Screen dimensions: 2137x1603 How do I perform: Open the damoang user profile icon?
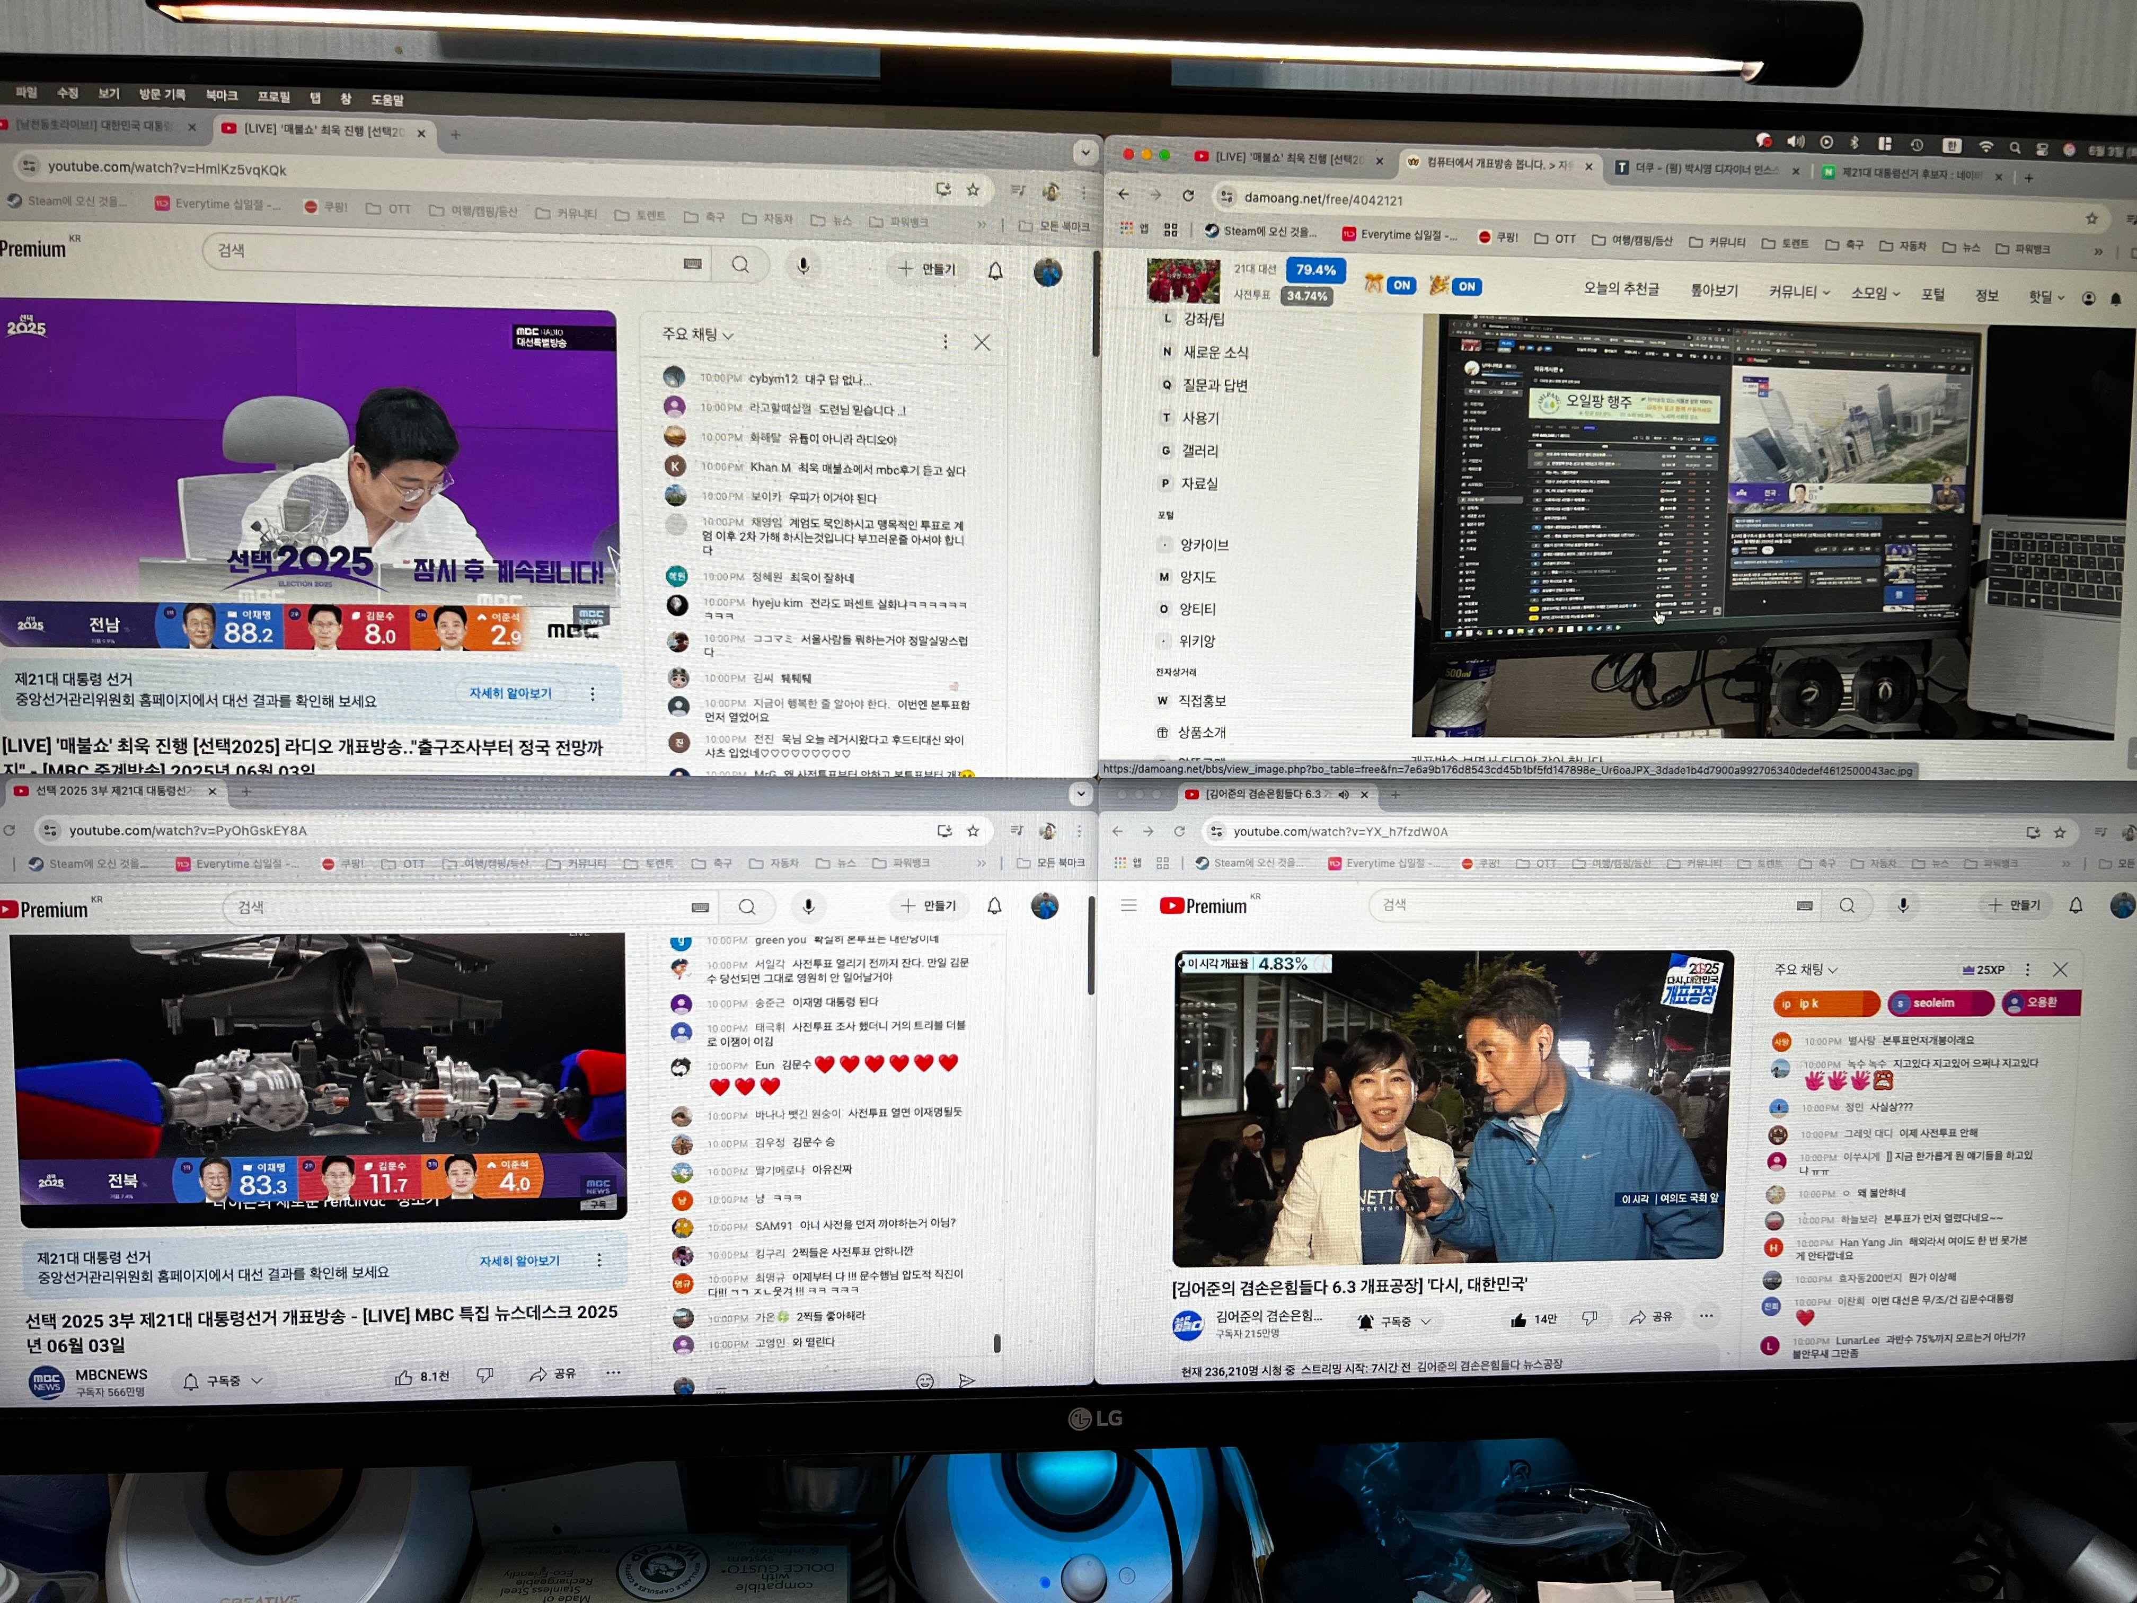(x=2088, y=298)
